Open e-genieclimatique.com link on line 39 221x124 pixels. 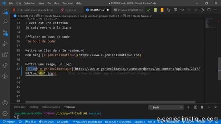[x=109, y=55]
